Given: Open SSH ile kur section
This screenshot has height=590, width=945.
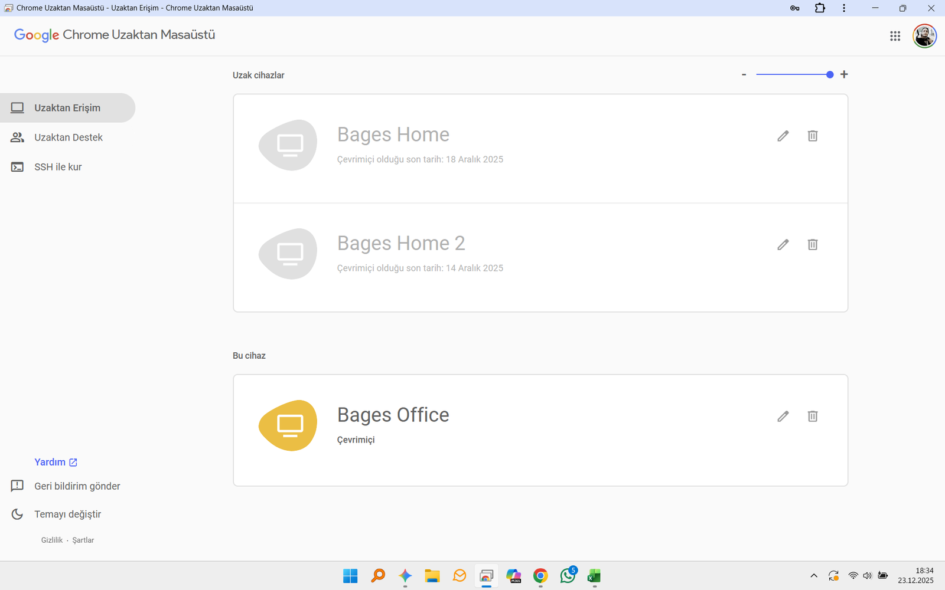Looking at the screenshot, I should tap(58, 167).
